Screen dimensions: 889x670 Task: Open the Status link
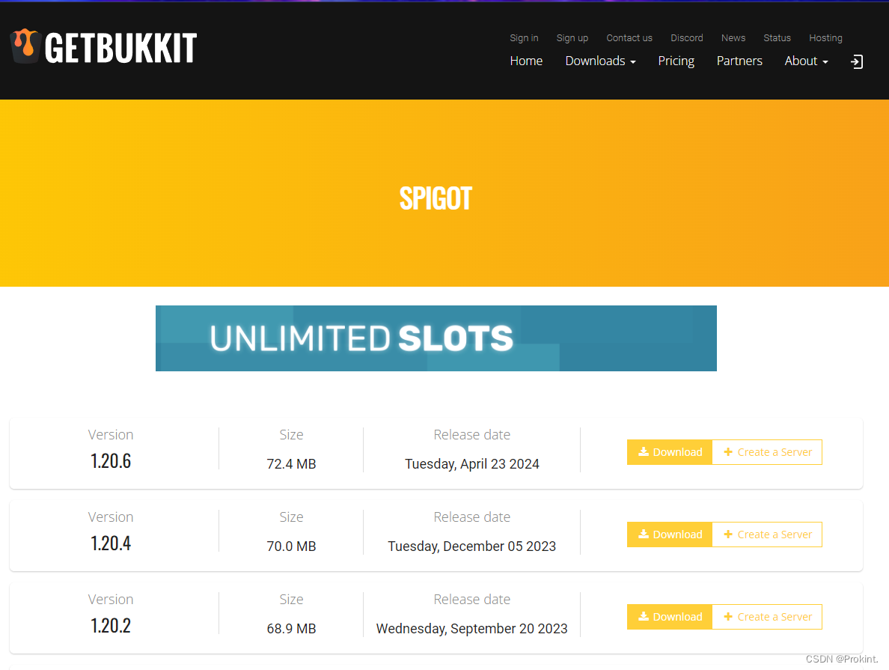click(777, 38)
